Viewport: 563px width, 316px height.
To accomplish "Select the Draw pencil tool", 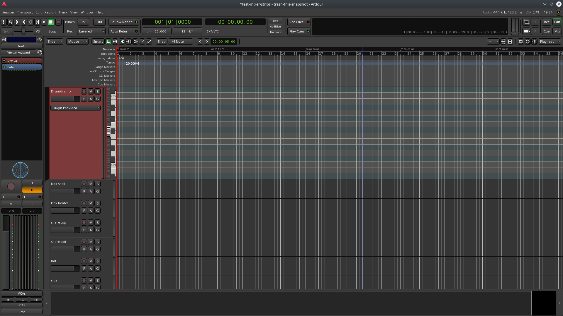I will tap(142, 42).
